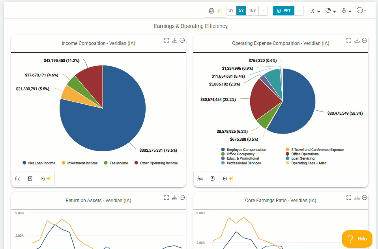The height and width of the screenshot is (249, 378).
Task: Click the f(x) formula icon under Income Composition
Action: coord(18,178)
